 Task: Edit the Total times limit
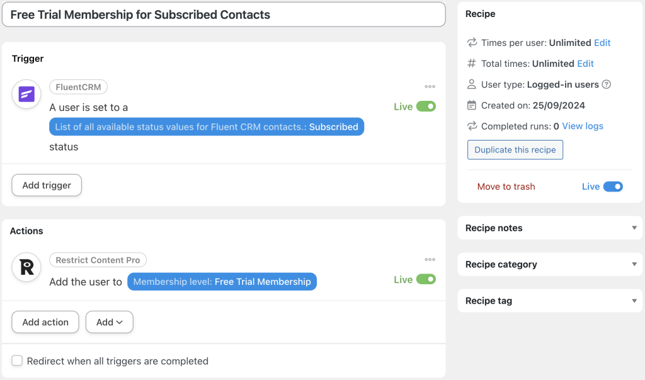pos(585,63)
